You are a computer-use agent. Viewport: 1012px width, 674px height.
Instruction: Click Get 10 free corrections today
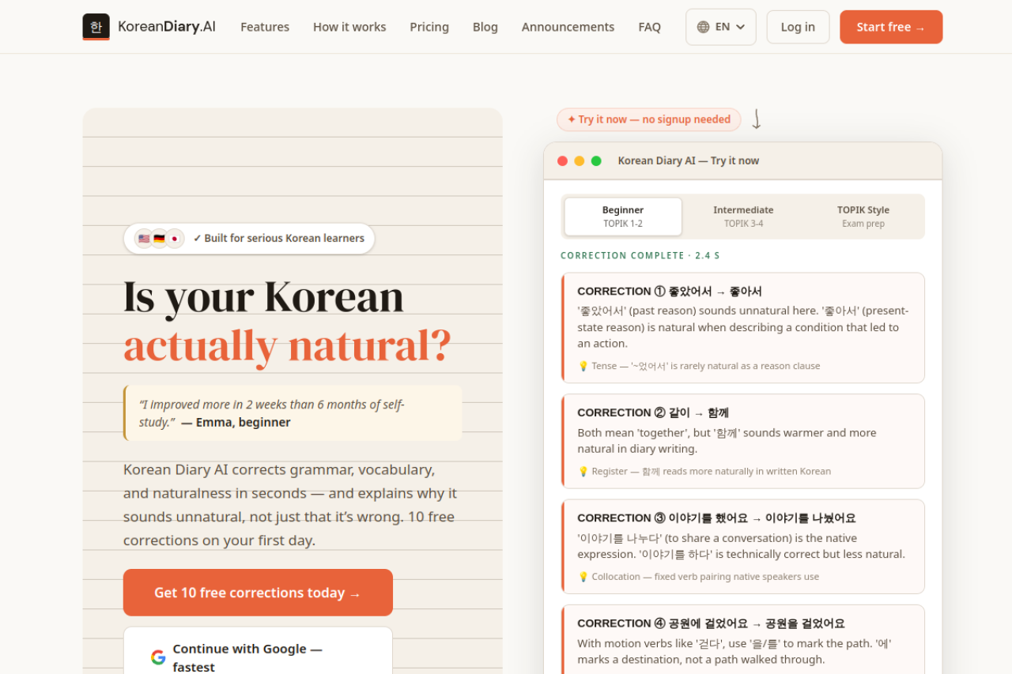[258, 593]
